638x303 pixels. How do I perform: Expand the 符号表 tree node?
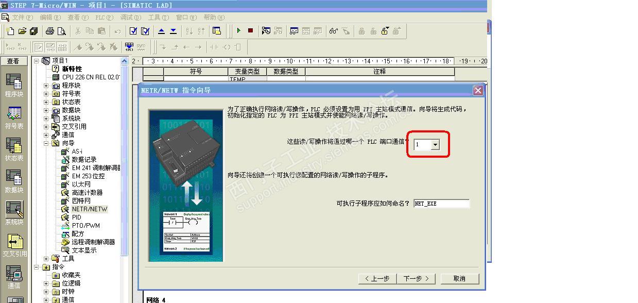pos(46,94)
